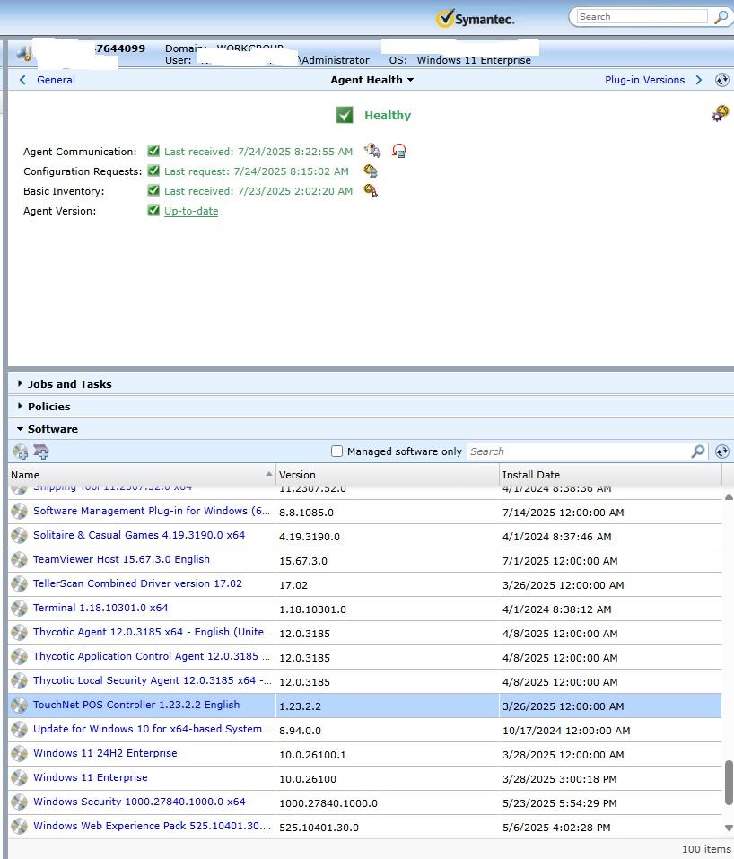Click the search magnifier icon in the top header
The height and width of the screenshot is (859, 734).
point(721,17)
